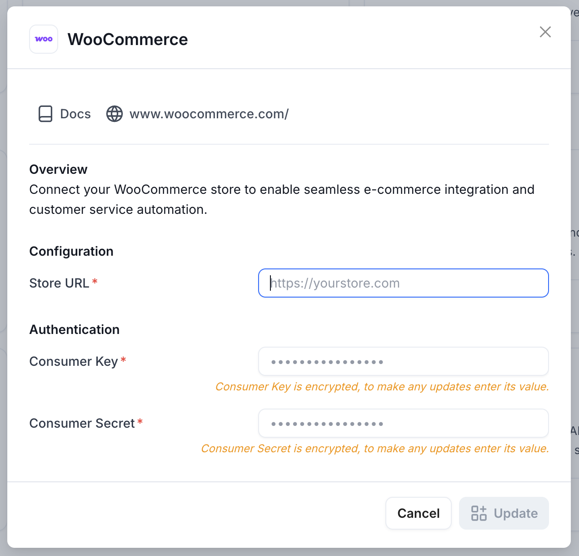This screenshot has height=556, width=579.
Task: Click the grid-plus icon on Update
Action: [x=479, y=513]
